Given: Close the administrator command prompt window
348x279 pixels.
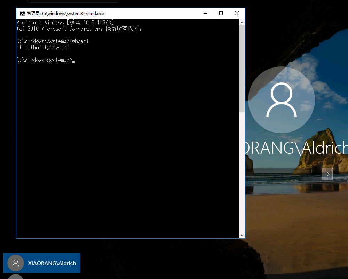Looking at the screenshot, I should [237, 14].
